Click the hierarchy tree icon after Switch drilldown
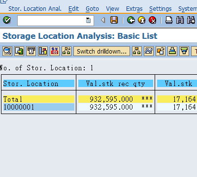The height and width of the screenshot is (177, 197). click(137, 51)
